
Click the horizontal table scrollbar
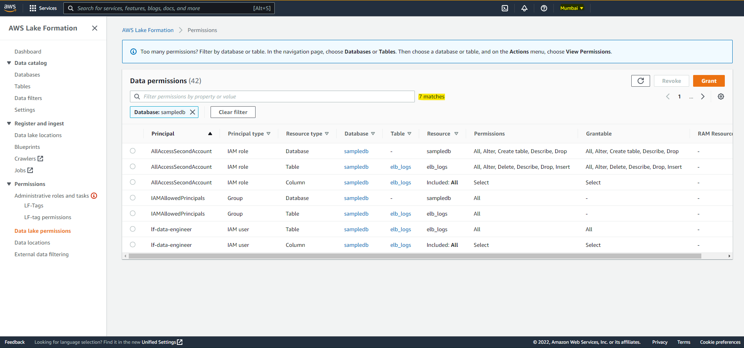(415, 256)
